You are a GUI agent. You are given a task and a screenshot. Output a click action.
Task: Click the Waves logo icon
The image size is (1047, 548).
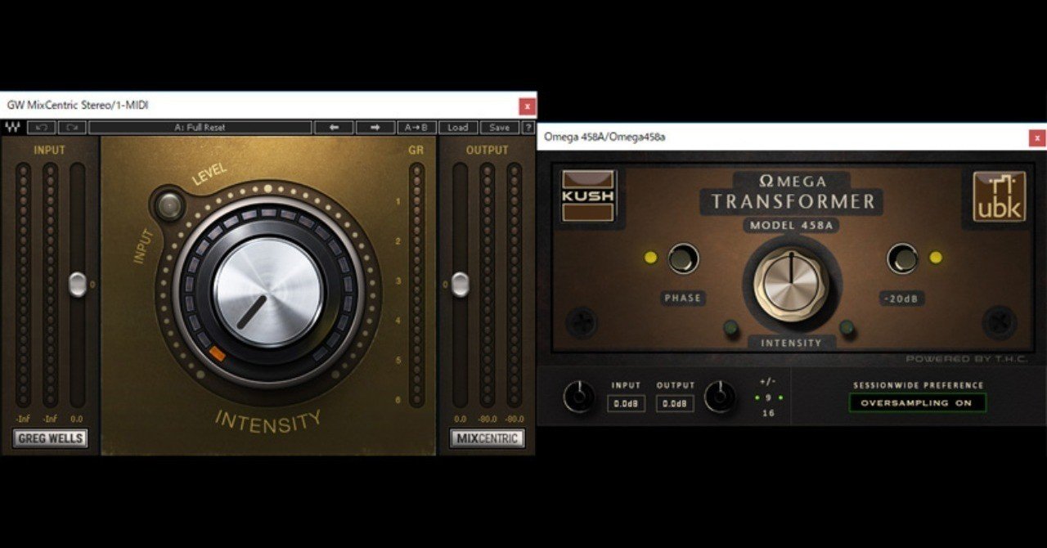(x=11, y=128)
